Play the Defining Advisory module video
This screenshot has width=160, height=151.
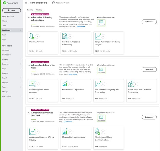coord(37,36)
